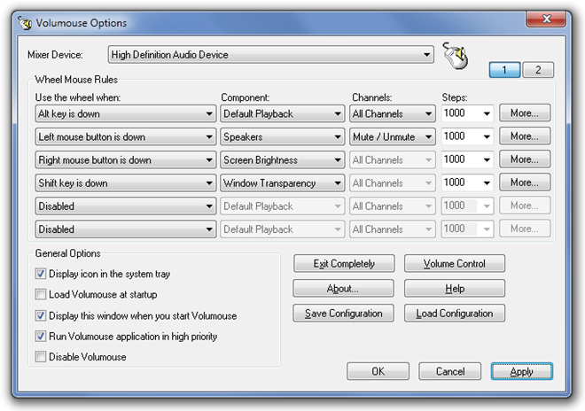Click More... for the Alt key rule
The image size is (585, 411).
tap(525, 113)
